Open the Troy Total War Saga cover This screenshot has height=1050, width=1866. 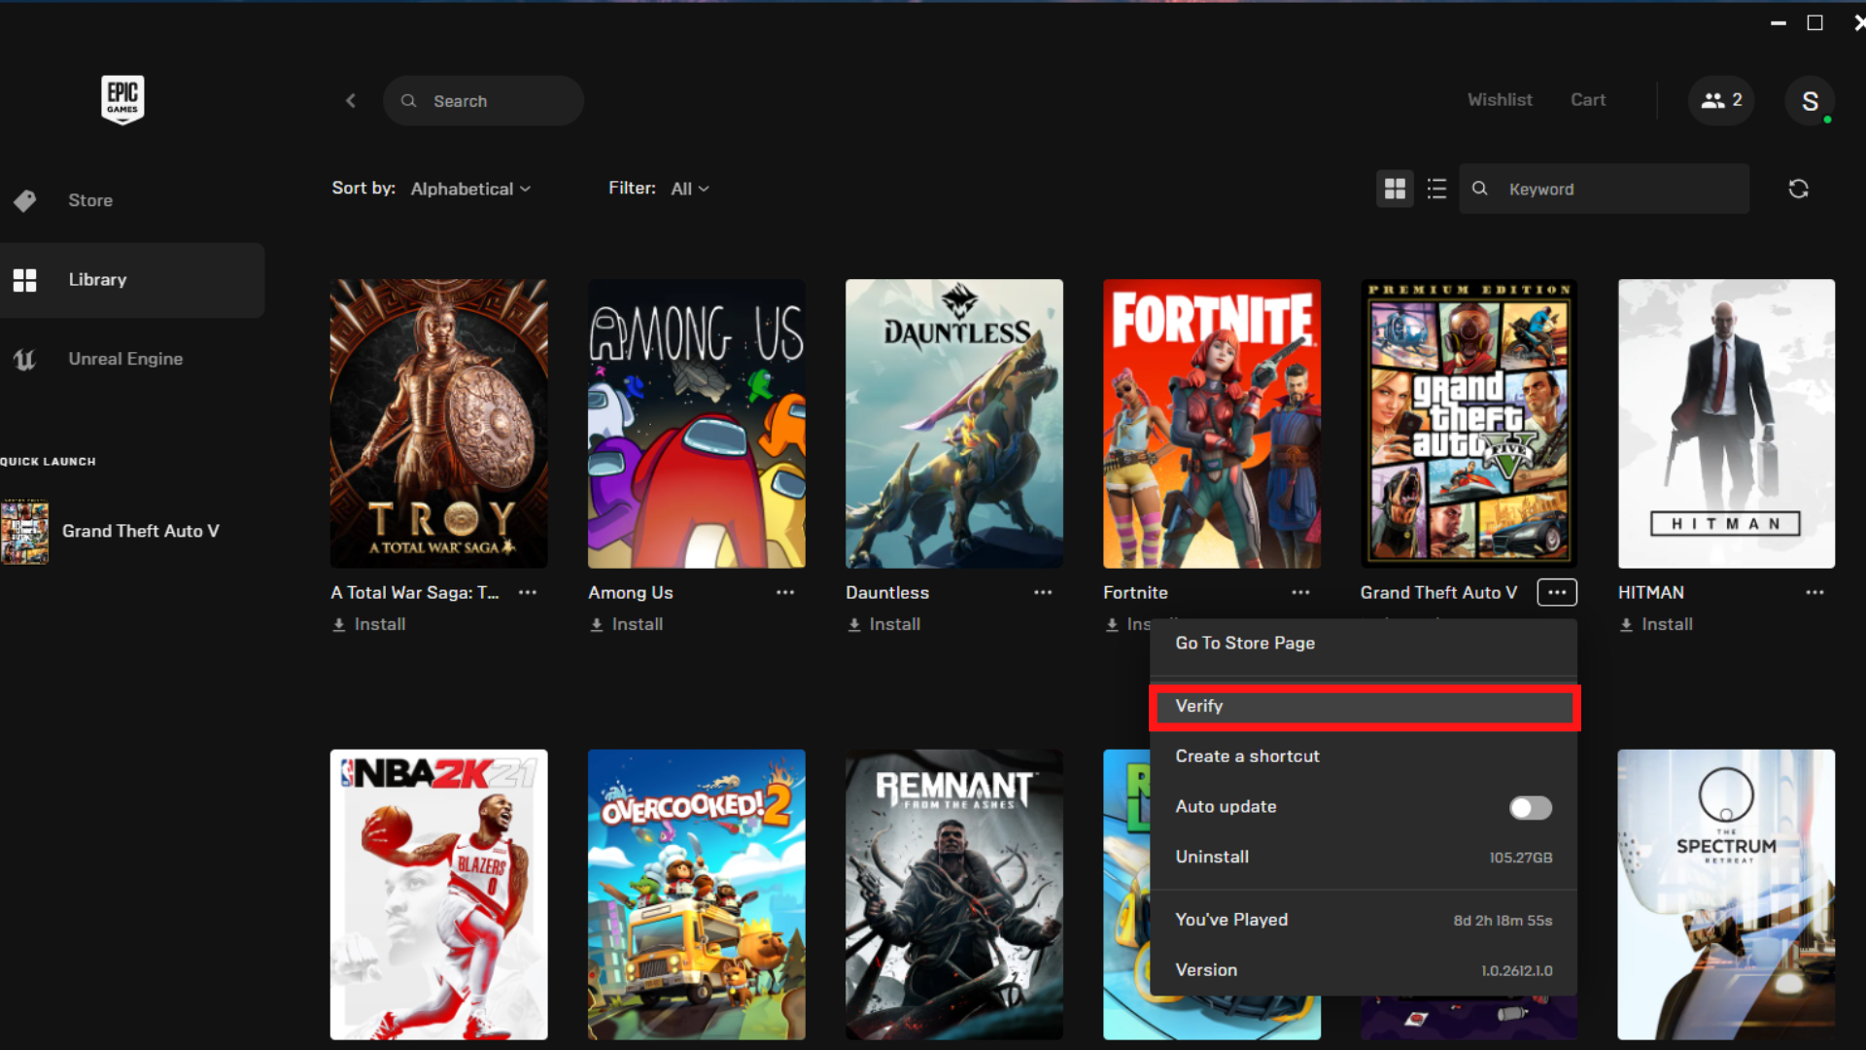click(438, 424)
